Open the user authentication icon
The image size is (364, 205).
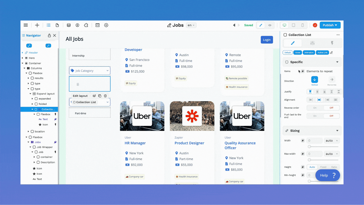tap(77, 25)
